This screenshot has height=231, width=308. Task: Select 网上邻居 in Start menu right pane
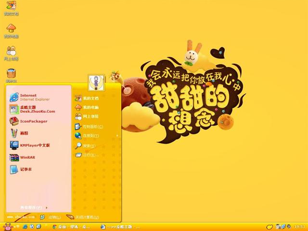(87, 116)
